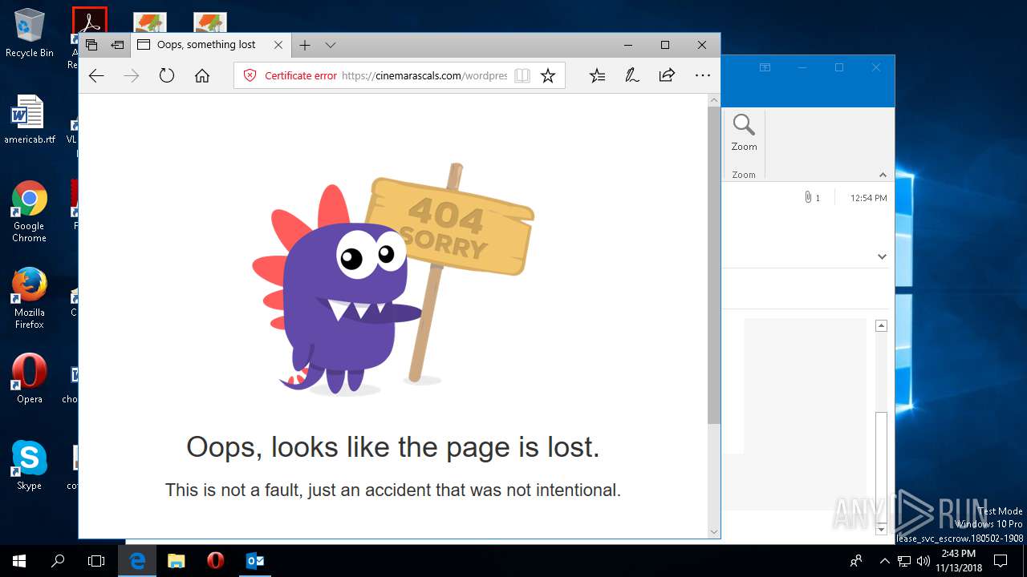Collapse the Outlook ribbon
The height and width of the screenshot is (577, 1027).
883,175
